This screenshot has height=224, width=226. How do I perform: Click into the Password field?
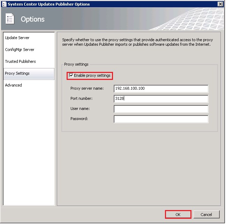(x=161, y=119)
